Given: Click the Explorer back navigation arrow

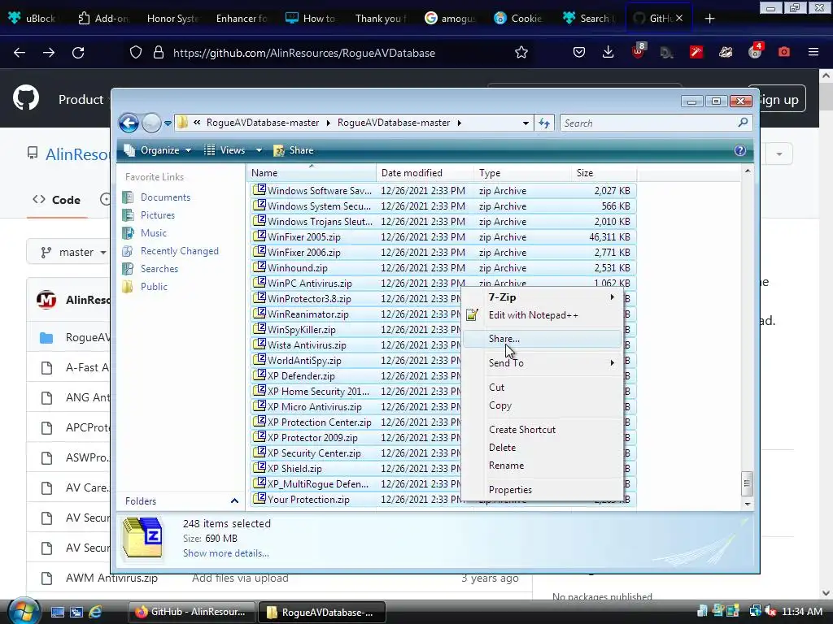Looking at the screenshot, I should click(x=129, y=123).
